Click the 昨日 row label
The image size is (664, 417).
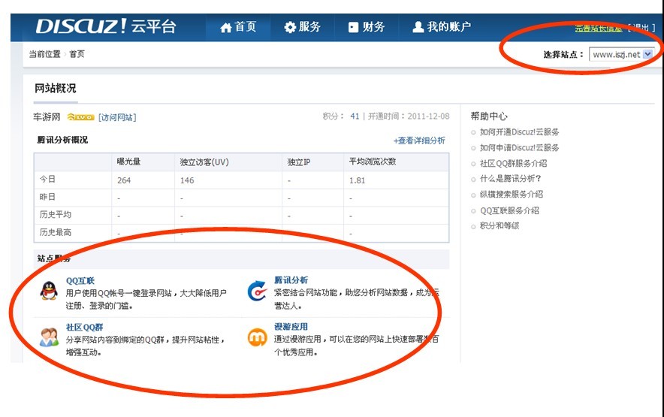click(x=47, y=197)
